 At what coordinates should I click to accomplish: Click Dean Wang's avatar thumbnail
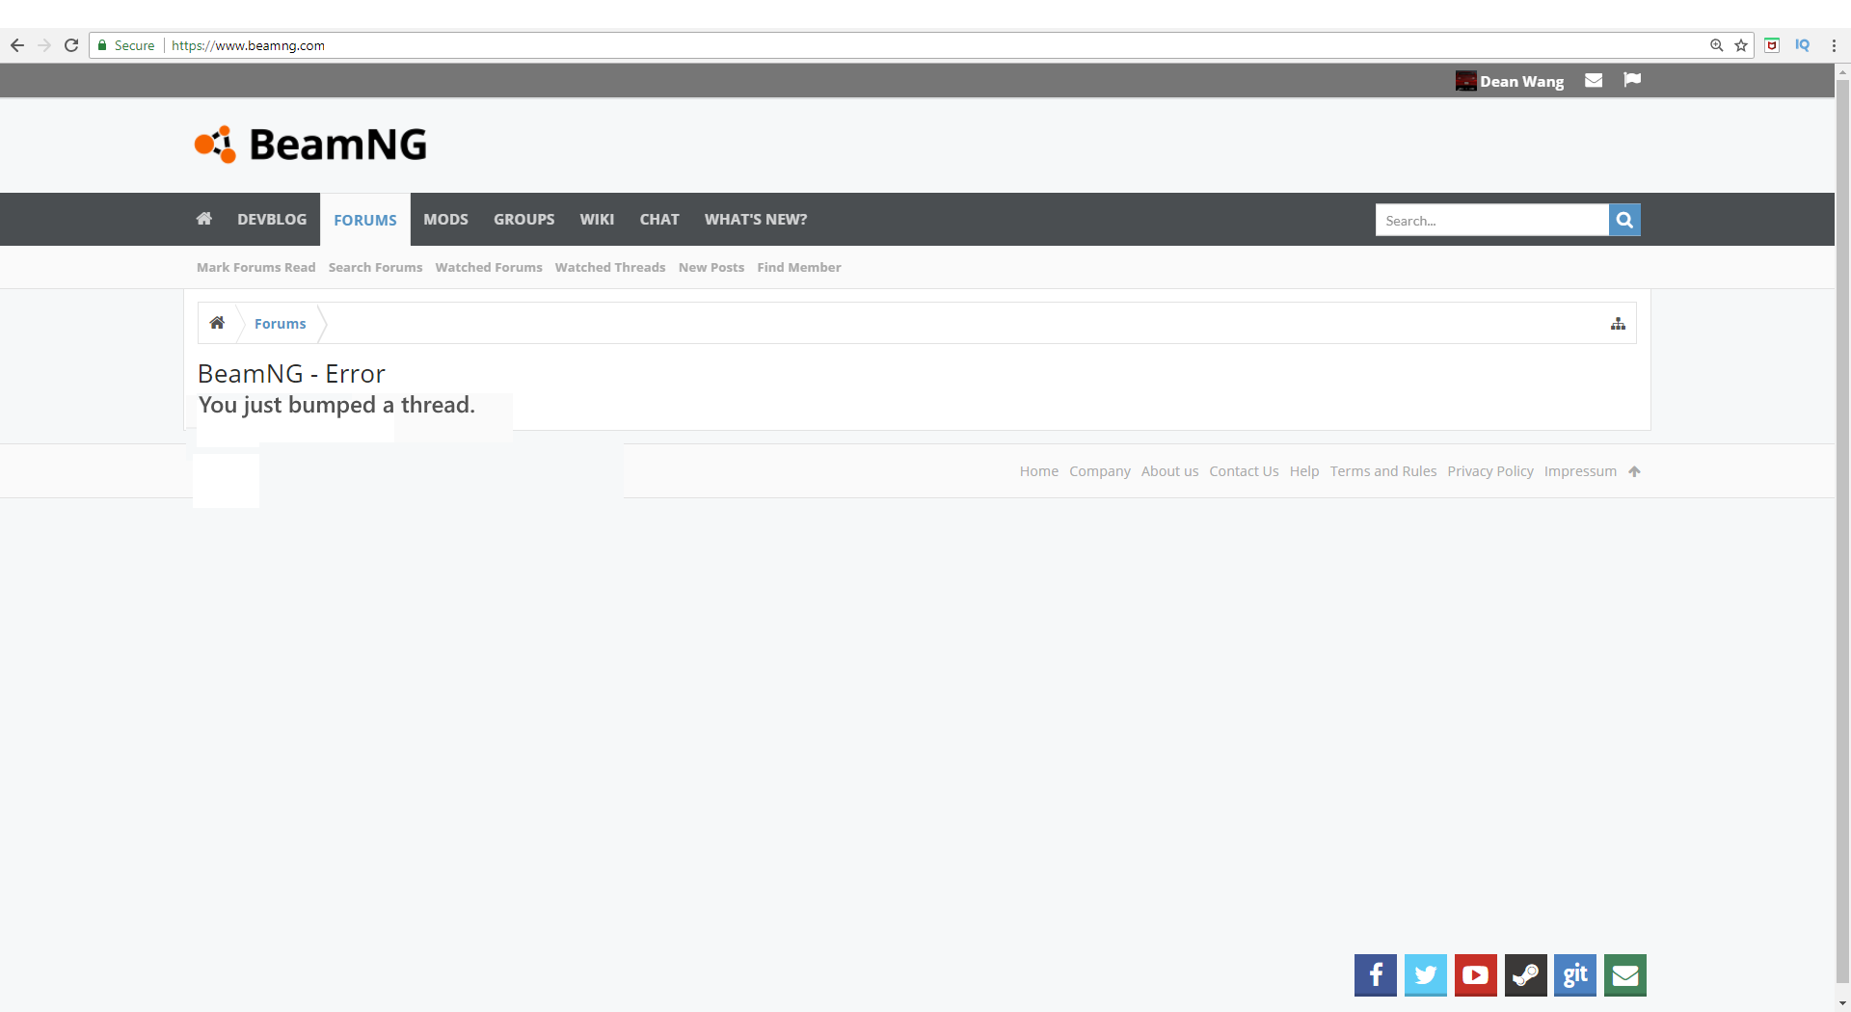[x=1465, y=81]
